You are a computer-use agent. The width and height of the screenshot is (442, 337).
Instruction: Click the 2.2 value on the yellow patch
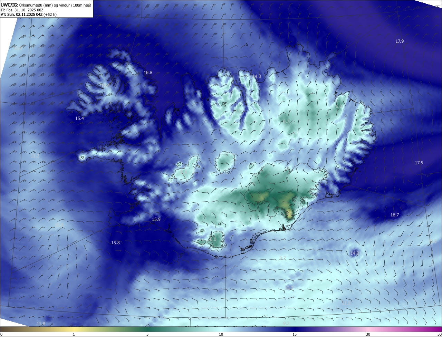pos(289,214)
